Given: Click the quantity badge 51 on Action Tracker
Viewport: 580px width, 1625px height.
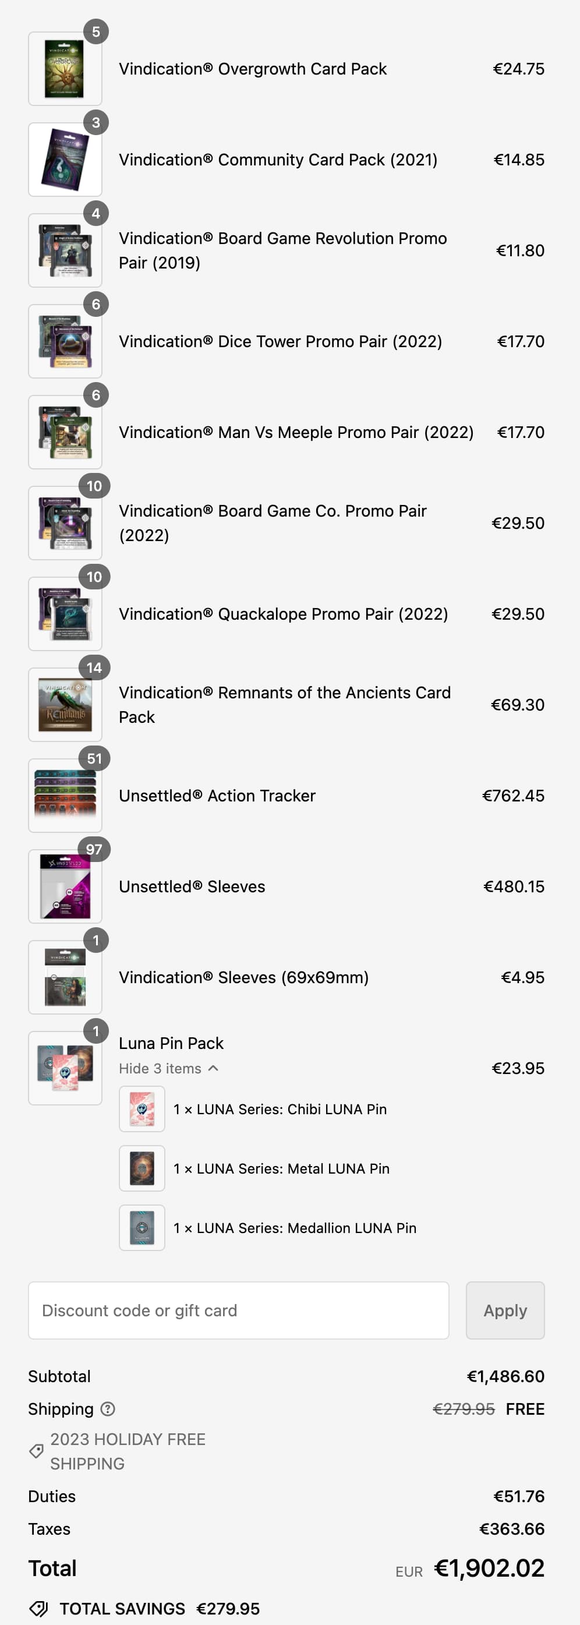Looking at the screenshot, I should pyautogui.click(x=94, y=758).
